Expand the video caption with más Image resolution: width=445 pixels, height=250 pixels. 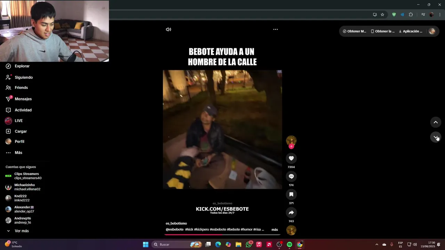point(275,230)
